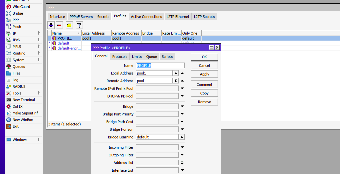Viewport: 340px width, 174px height.
Task: Collapse the Local Address field arrow
Action: point(182,73)
